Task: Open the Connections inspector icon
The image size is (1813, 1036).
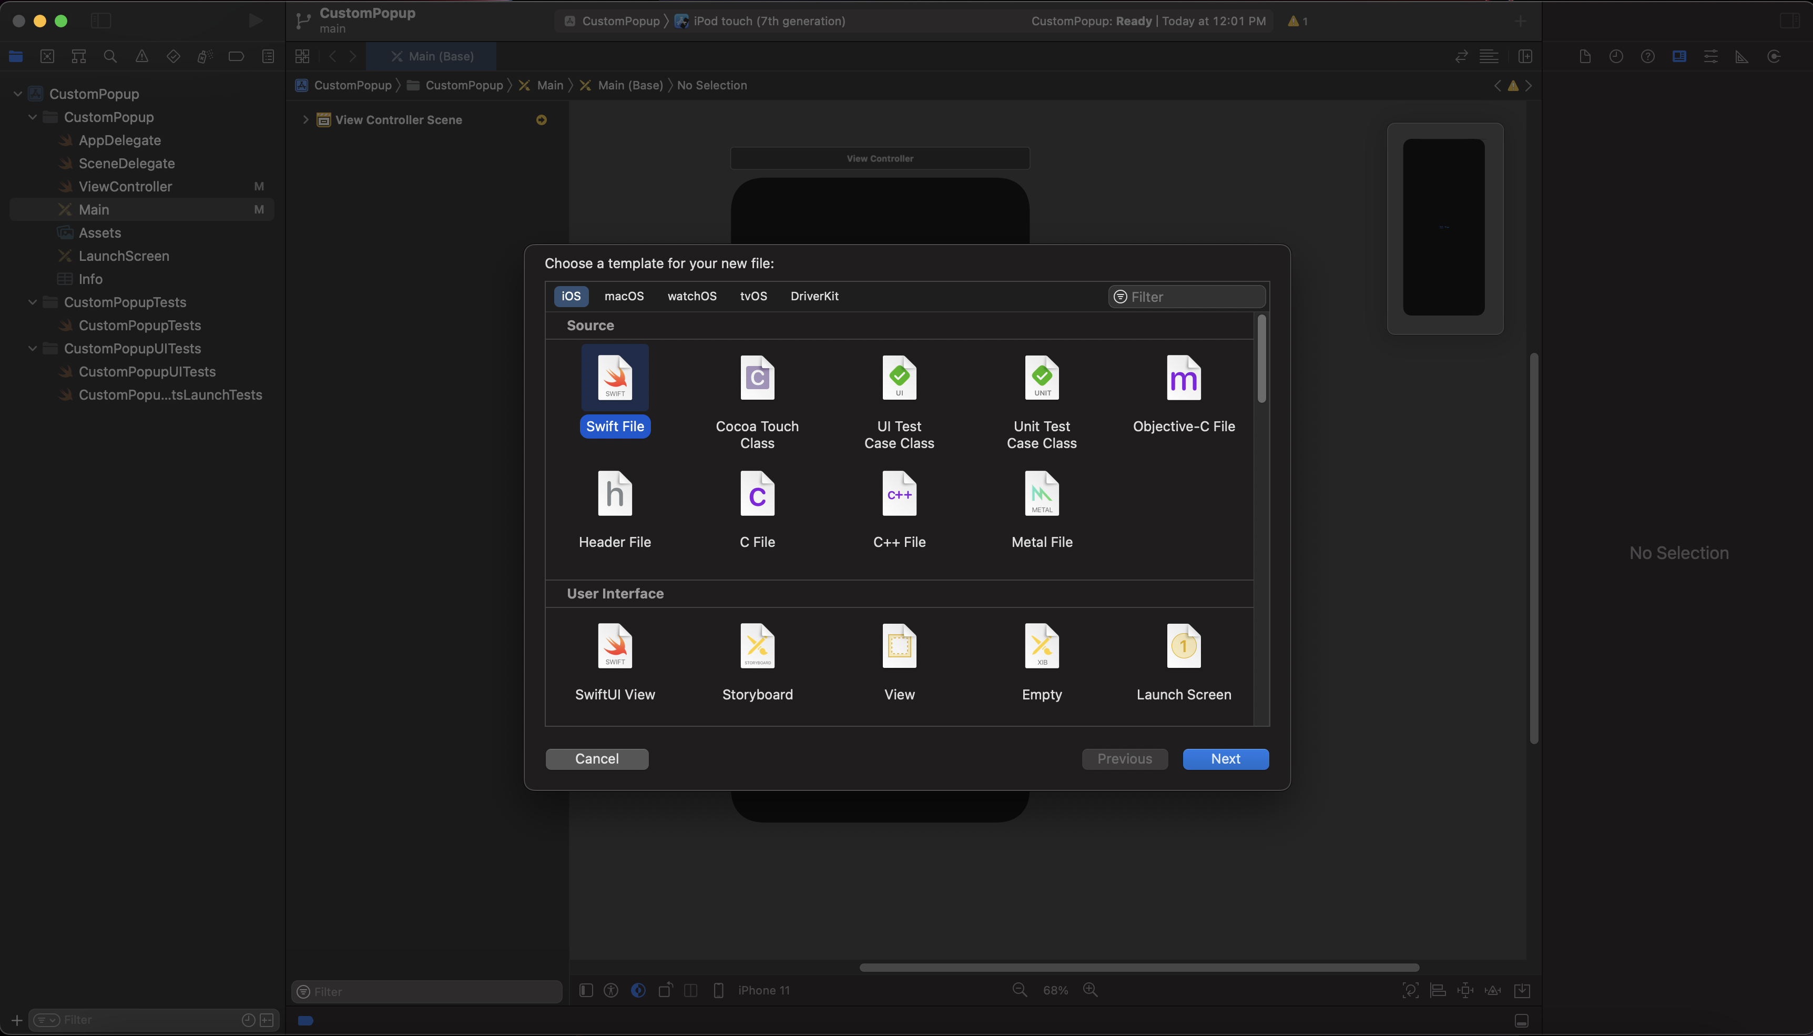Action: point(1774,56)
